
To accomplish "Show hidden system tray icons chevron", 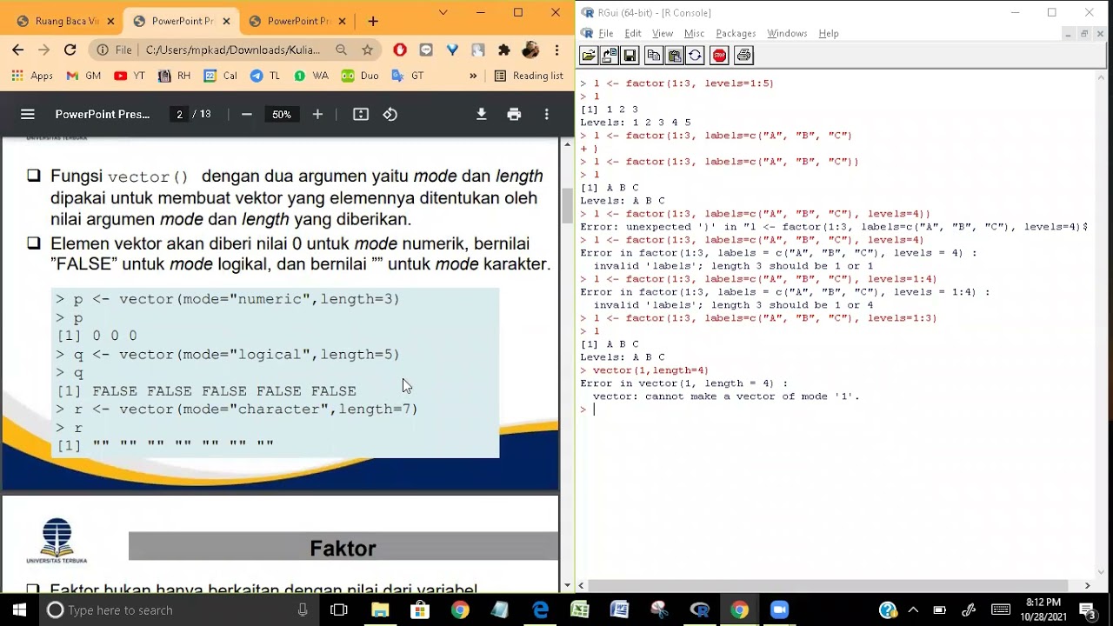I will pos(913,609).
